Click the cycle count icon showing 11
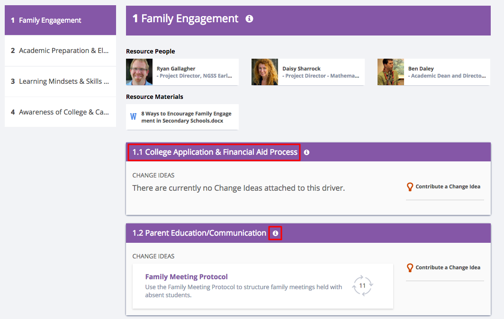Viewport: 504px width, 319px height. (362, 285)
